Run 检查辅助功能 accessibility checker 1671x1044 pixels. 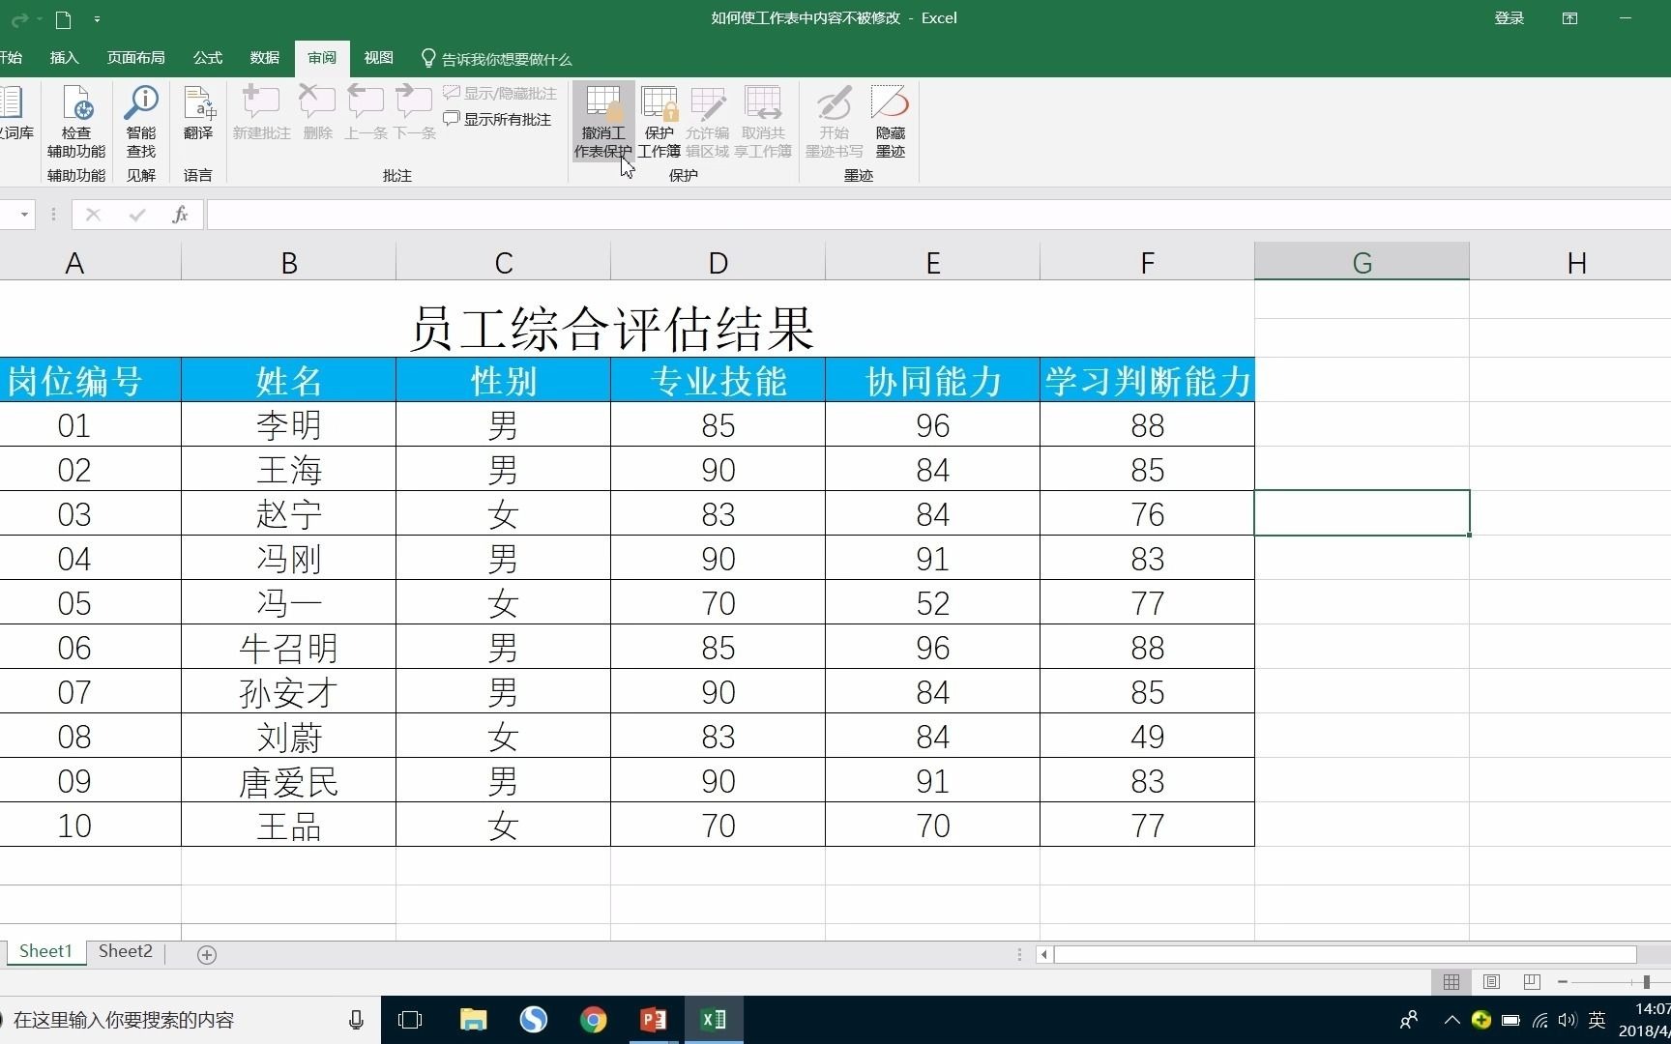coord(75,119)
